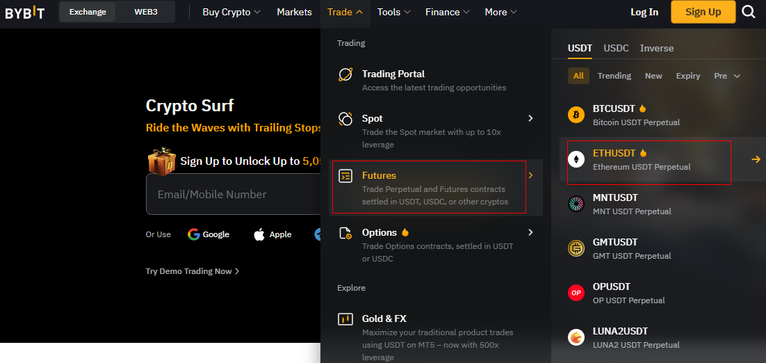Switch to WEB3 mode
Screen dimensions: 766x363
pyautogui.click(x=145, y=12)
